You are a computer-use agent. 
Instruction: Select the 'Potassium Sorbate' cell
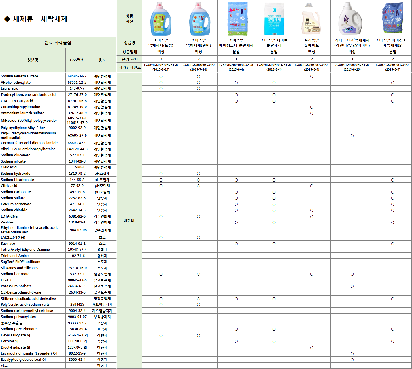click(33, 286)
